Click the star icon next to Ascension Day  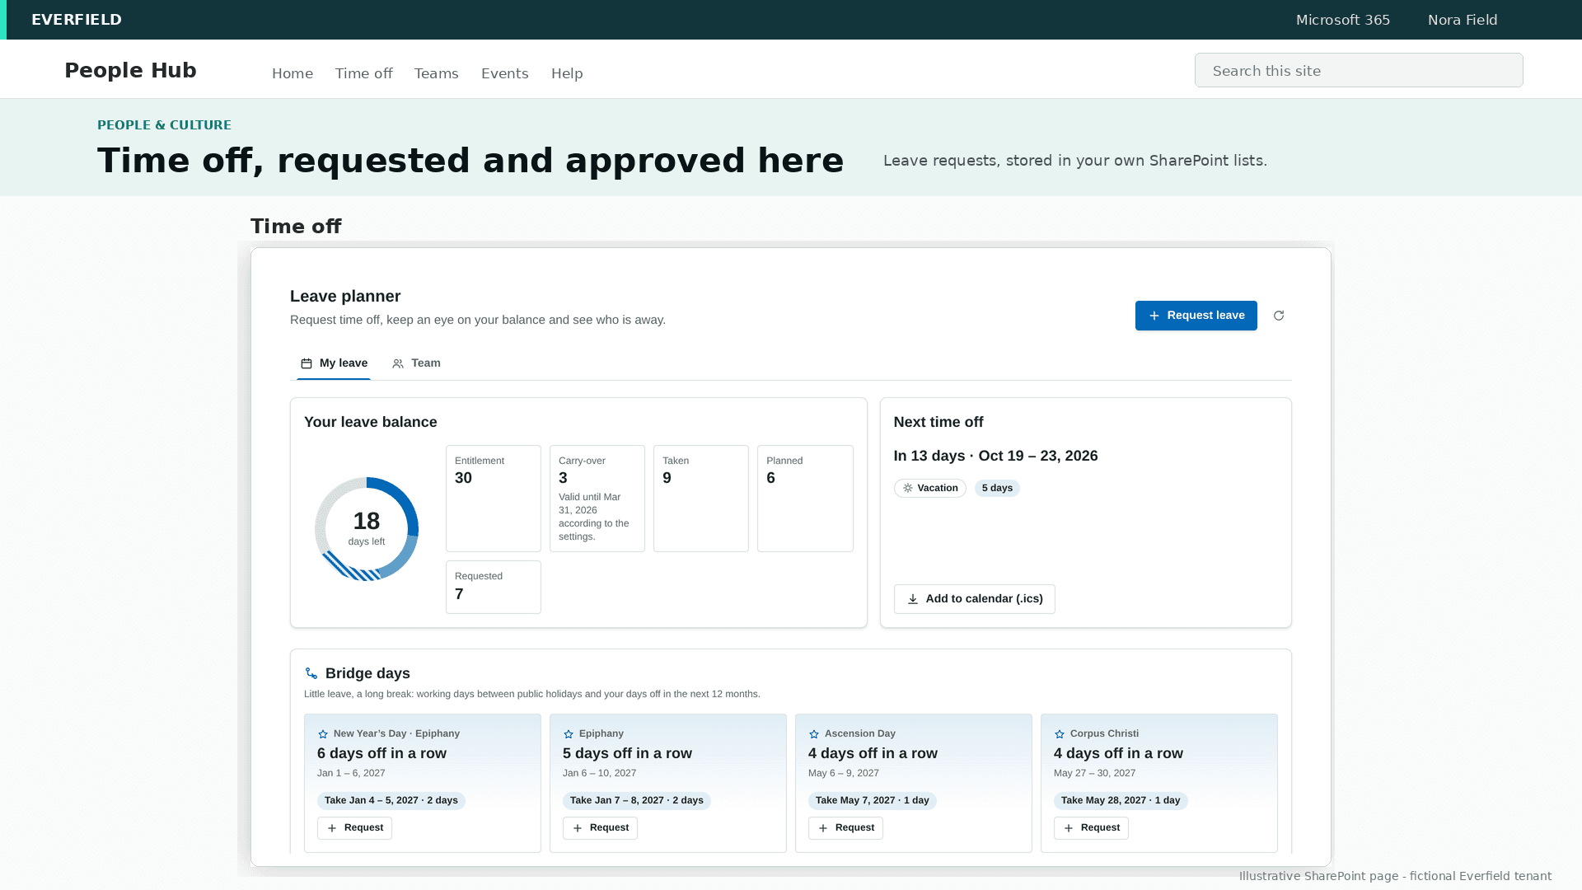coord(814,734)
